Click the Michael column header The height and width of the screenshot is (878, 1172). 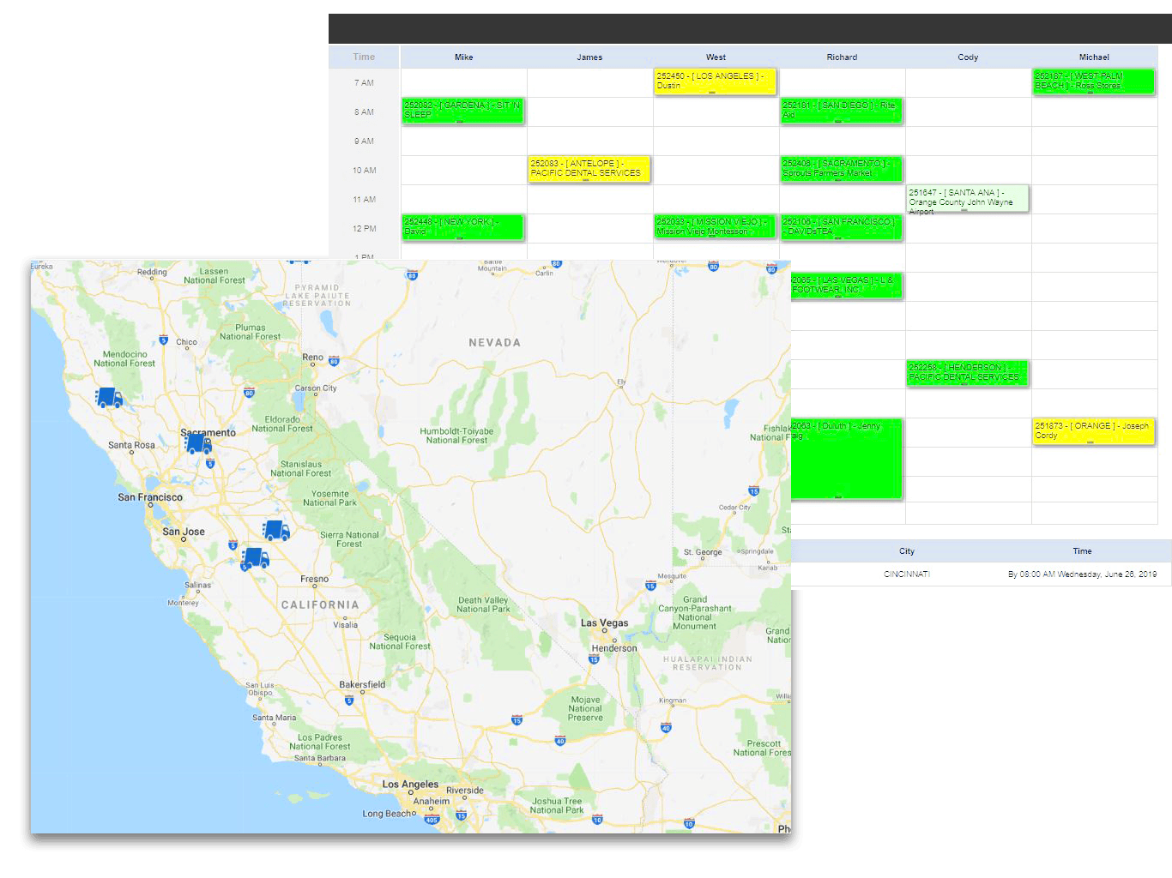click(1094, 57)
